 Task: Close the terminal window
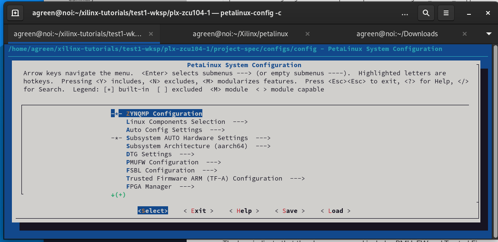point(488,13)
